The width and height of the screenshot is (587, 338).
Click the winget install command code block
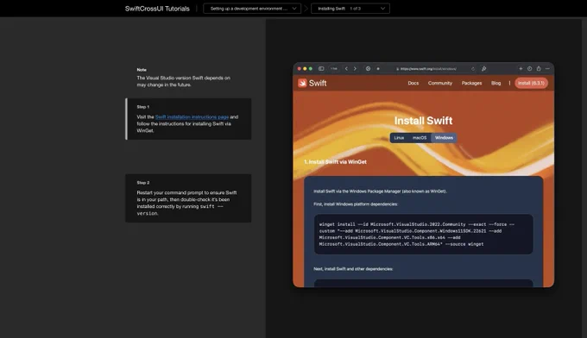pos(423,234)
